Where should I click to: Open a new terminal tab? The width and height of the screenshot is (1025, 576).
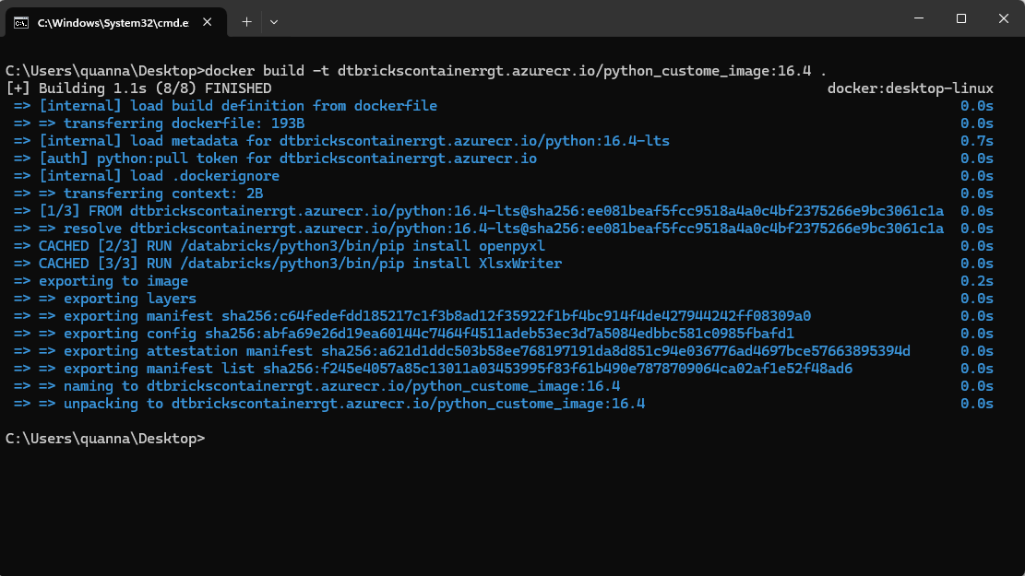coord(246,21)
